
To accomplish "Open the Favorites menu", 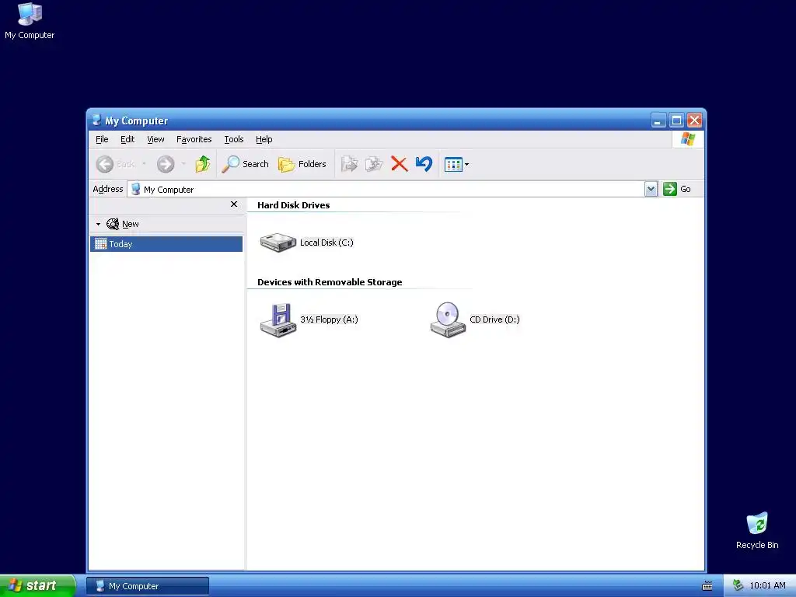I will click(x=194, y=139).
